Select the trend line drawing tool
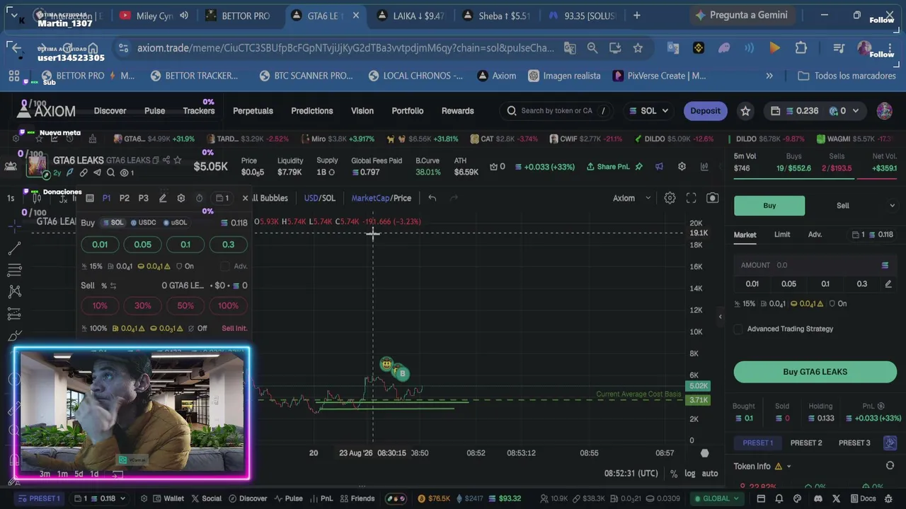The image size is (906, 509). (14, 248)
